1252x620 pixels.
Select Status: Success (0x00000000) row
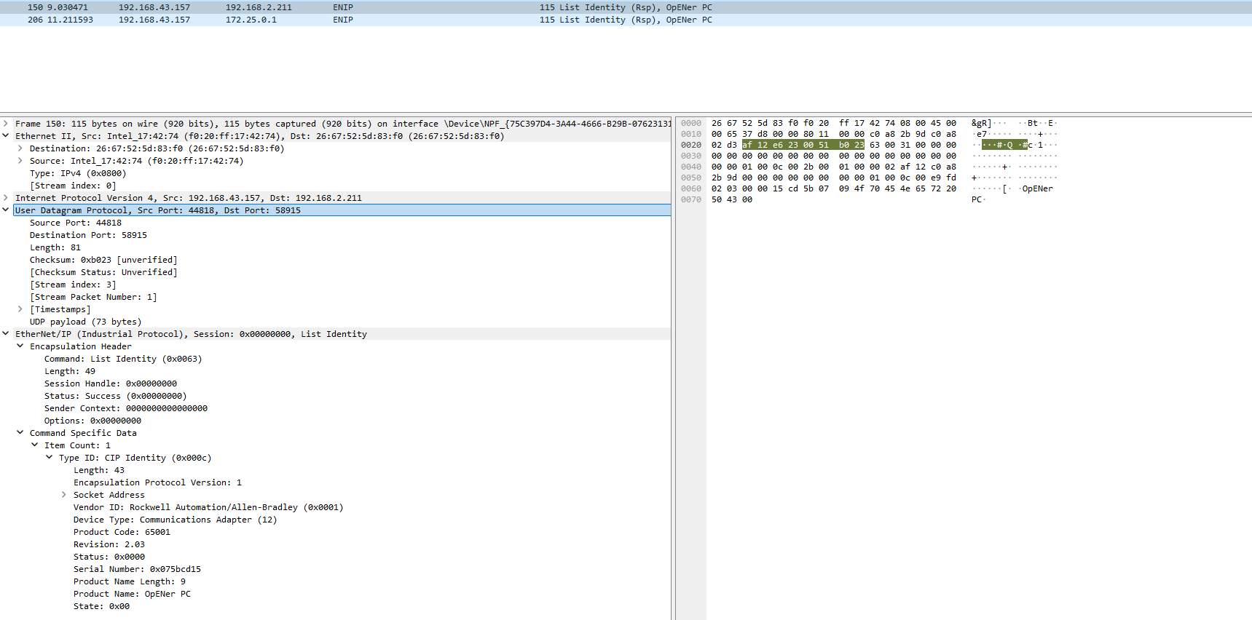(116, 396)
